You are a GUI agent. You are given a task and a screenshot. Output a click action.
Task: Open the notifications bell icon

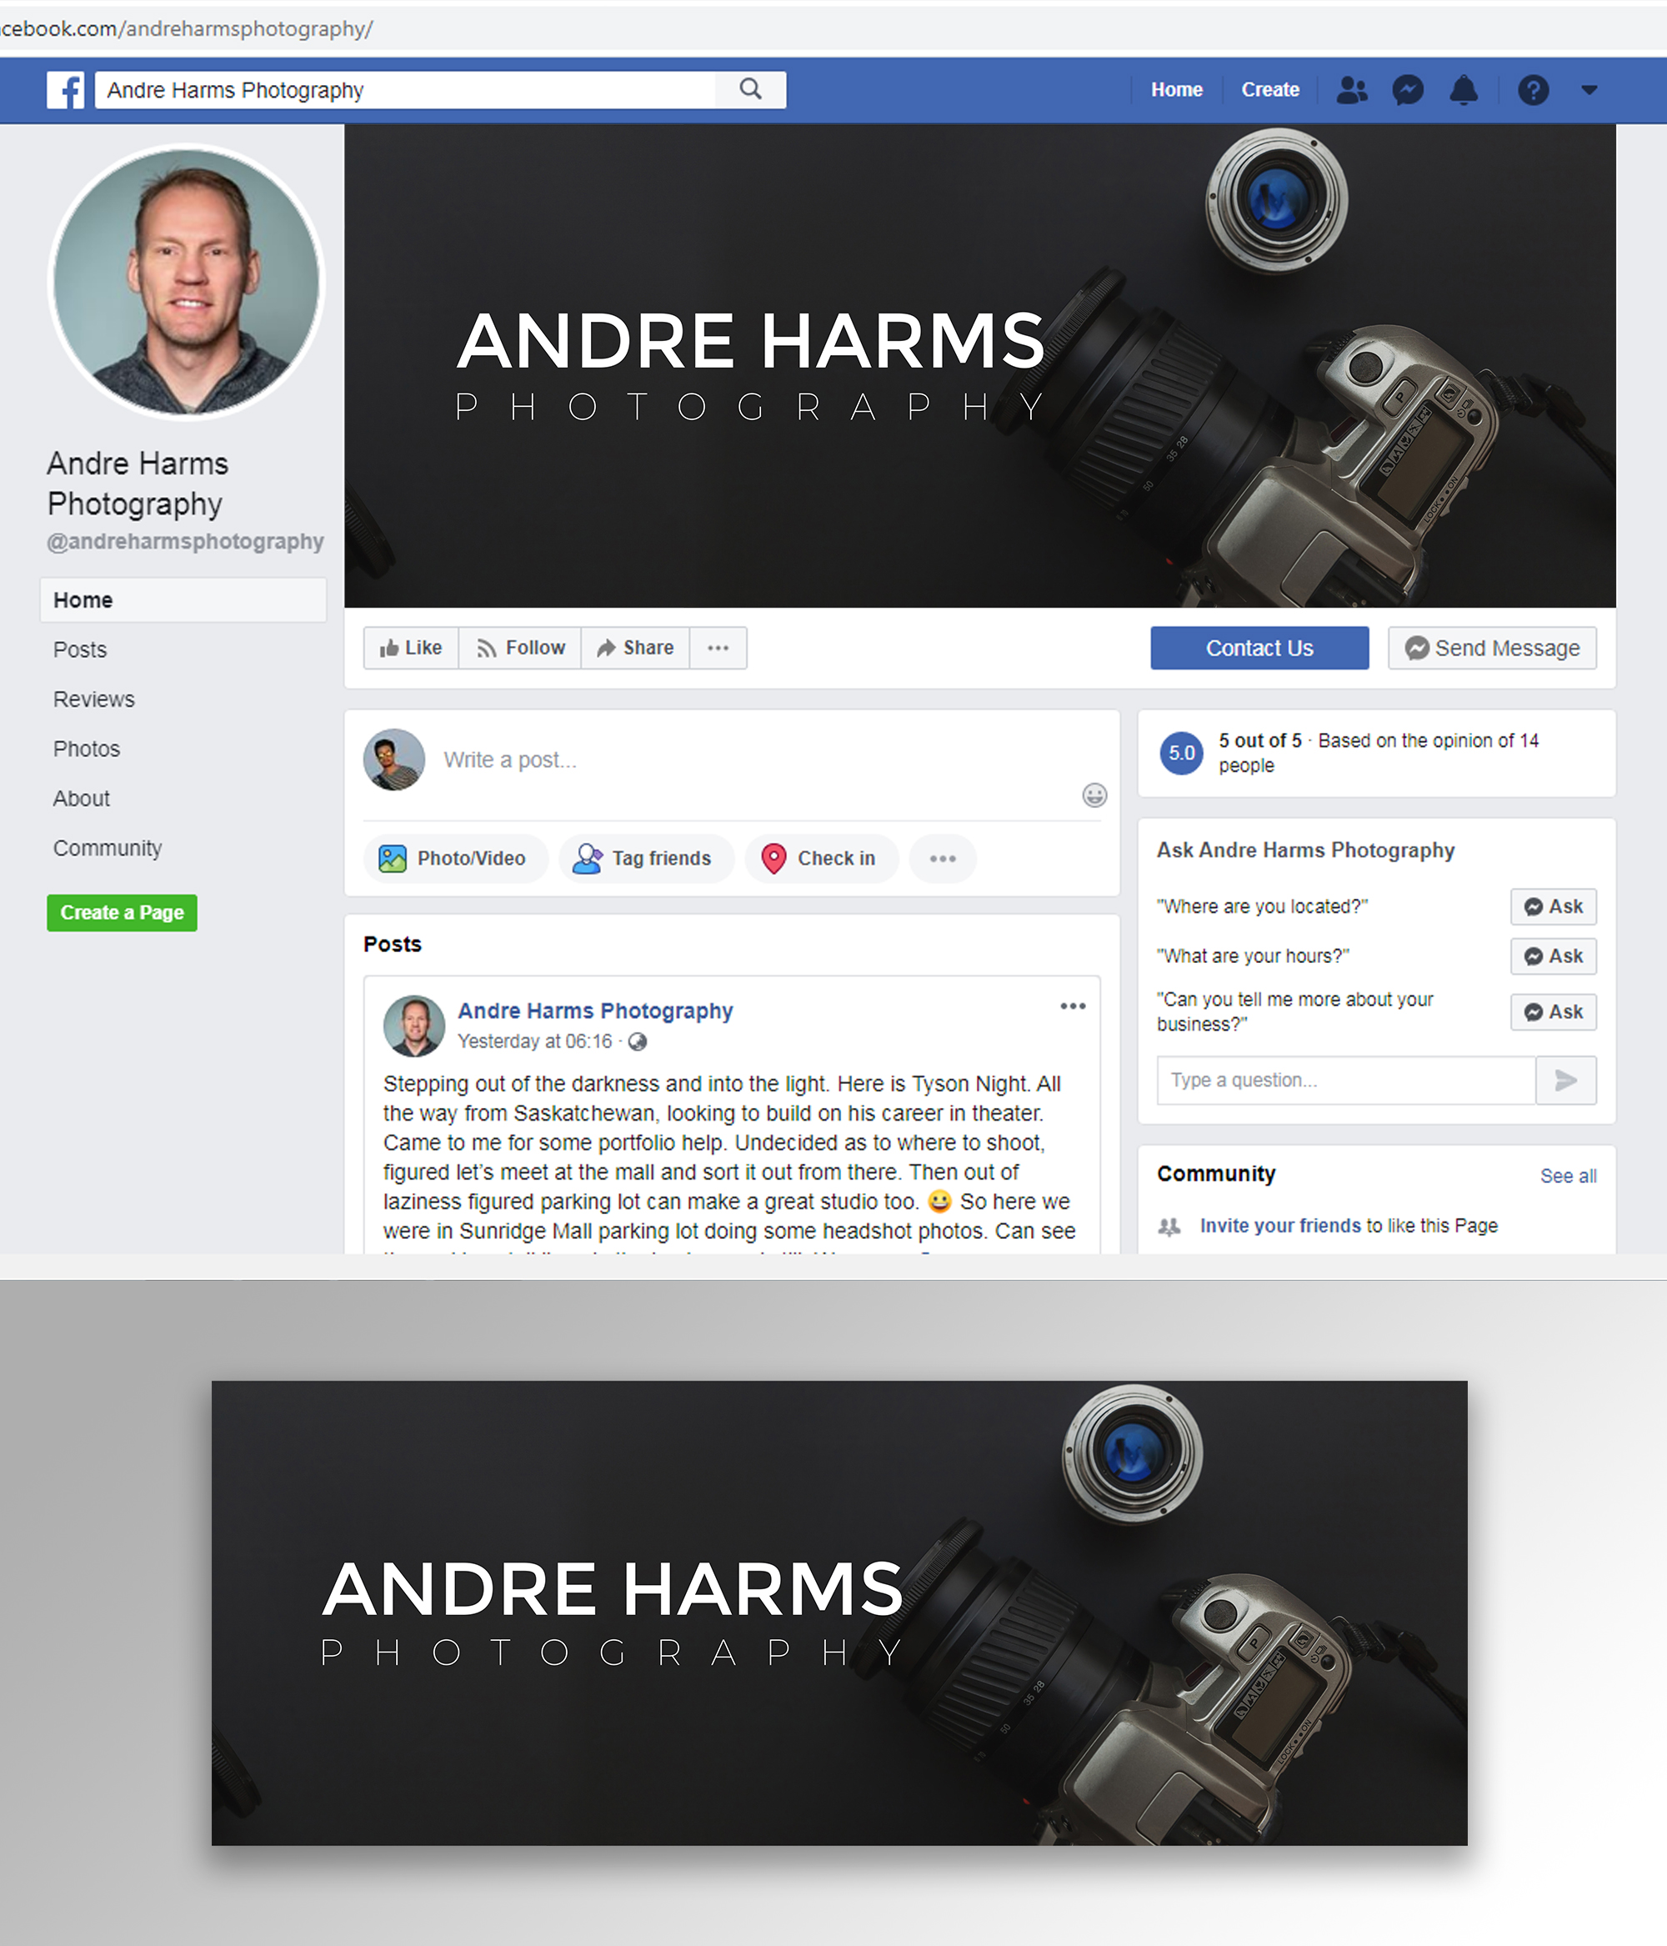(x=1464, y=90)
